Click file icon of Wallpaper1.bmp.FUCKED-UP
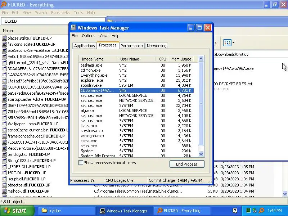288x216 pixels. pos(4,123)
